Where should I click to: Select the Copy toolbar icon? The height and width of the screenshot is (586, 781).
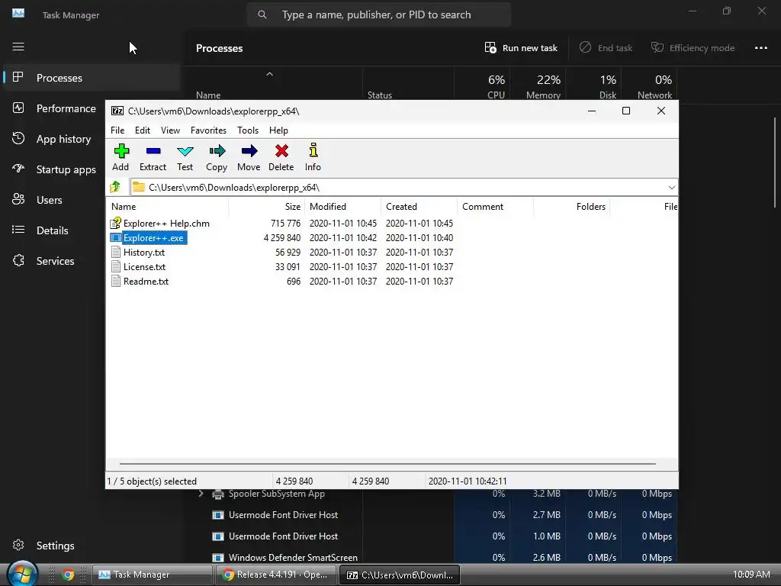[217, 157]
